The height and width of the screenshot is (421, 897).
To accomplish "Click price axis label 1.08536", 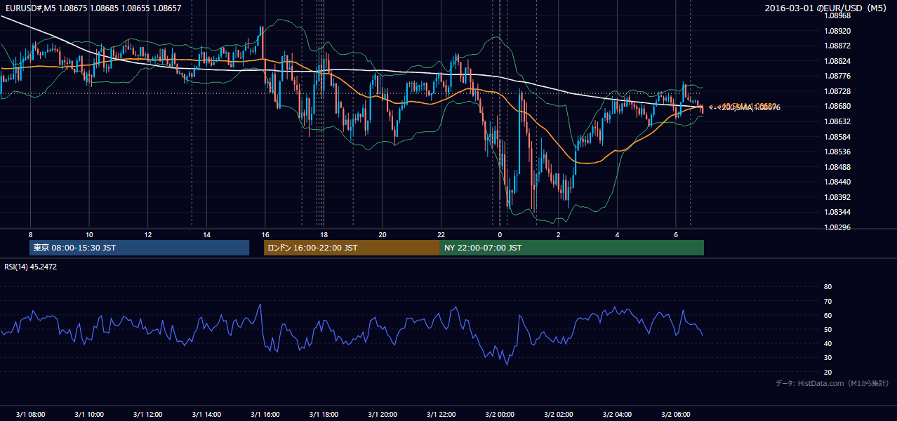I will coord(837,152).
